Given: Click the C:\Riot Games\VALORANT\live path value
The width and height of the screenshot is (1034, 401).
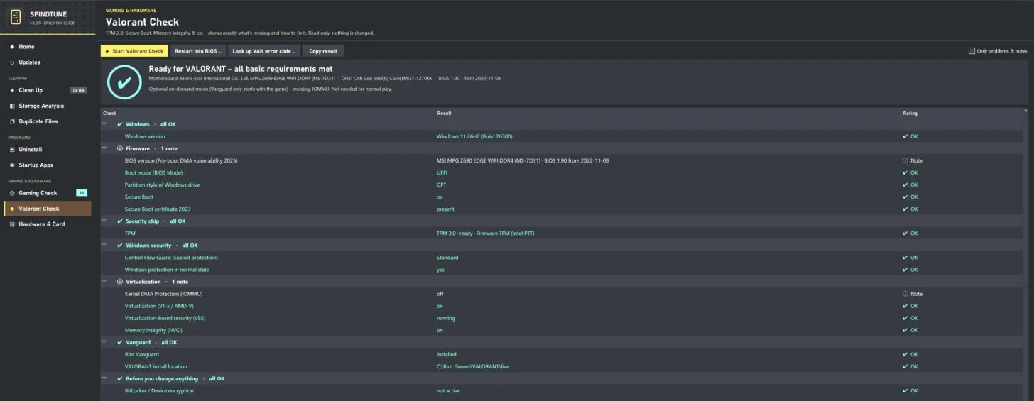Looking at the screenshot, I should (x=473, y=366).
